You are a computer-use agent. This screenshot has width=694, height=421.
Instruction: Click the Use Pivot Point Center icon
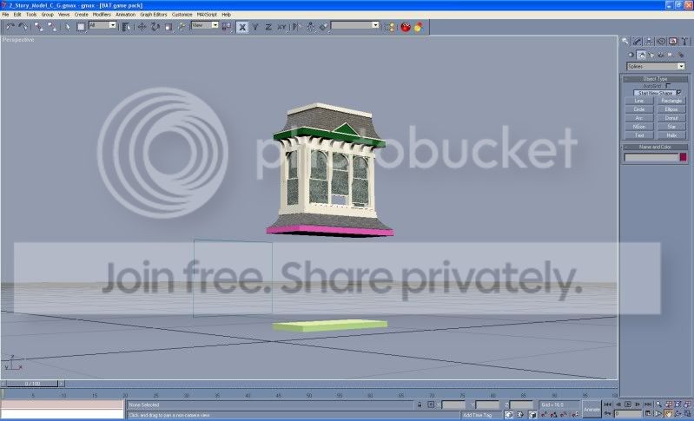coord(227,27)
